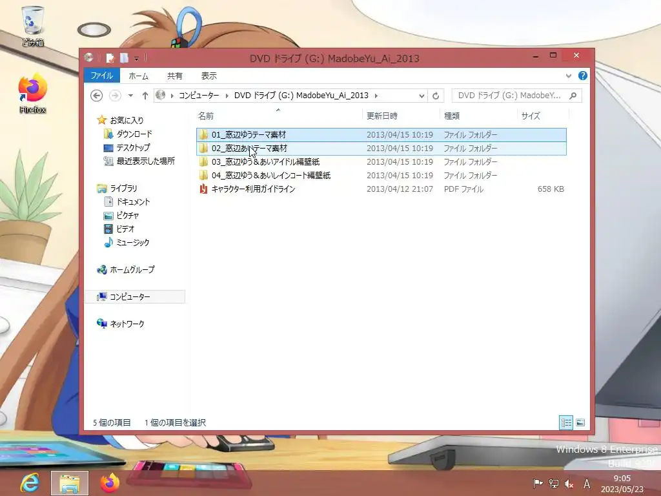
Task: Click the PDF ファイル type cell
Action: tap(463, 189)
